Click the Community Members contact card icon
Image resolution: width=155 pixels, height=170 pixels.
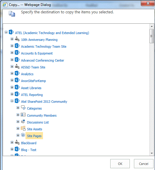(23, 115)
